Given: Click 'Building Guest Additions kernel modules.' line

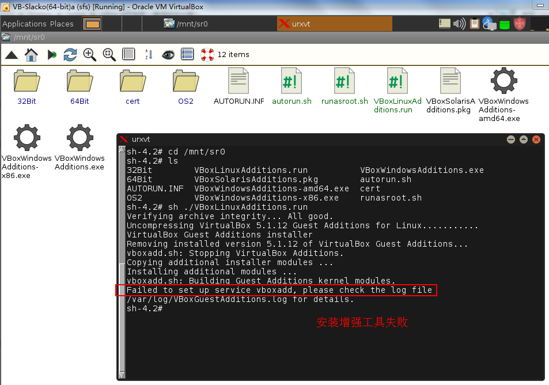Looking at the screenshot, I should [261, 281].
